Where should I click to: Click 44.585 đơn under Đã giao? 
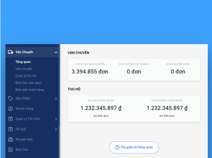[101, 116]
